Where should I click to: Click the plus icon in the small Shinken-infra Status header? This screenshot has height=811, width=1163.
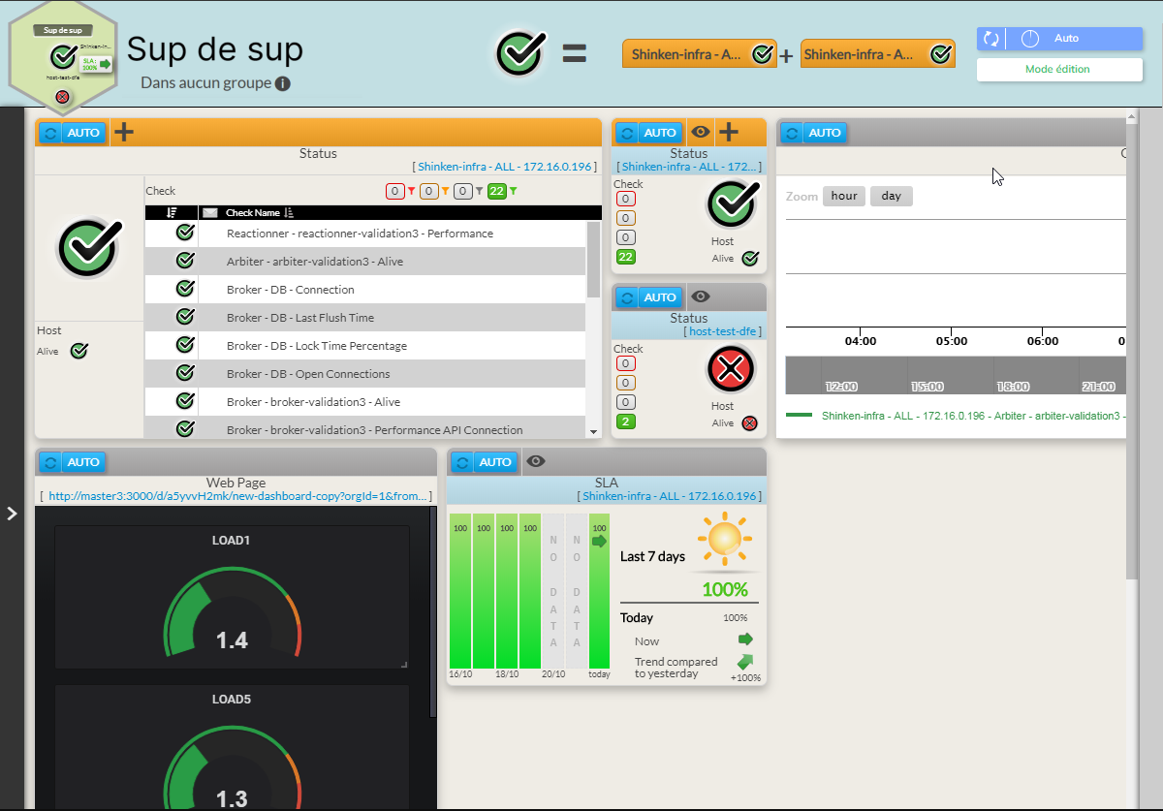coord(729,132)
